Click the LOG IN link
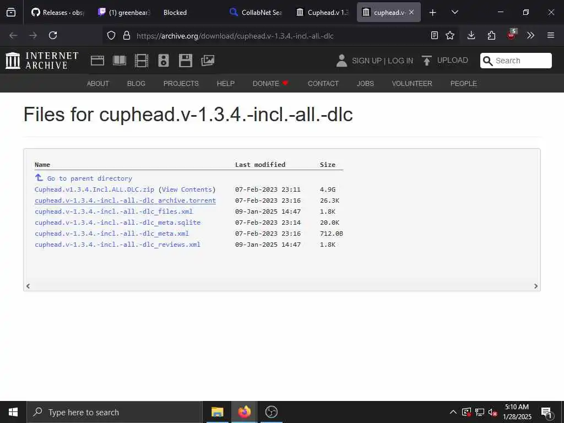564x423 pixels. [x=400, y=61]
